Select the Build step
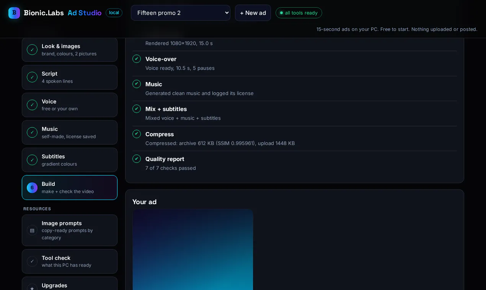 coord(70,187)
